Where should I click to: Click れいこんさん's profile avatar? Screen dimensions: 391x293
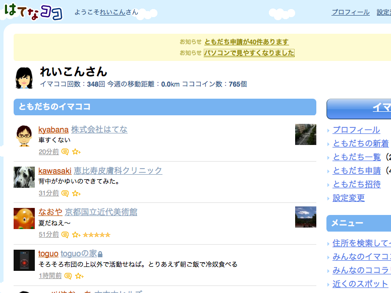pyautogui.click(x=24, y=78)
